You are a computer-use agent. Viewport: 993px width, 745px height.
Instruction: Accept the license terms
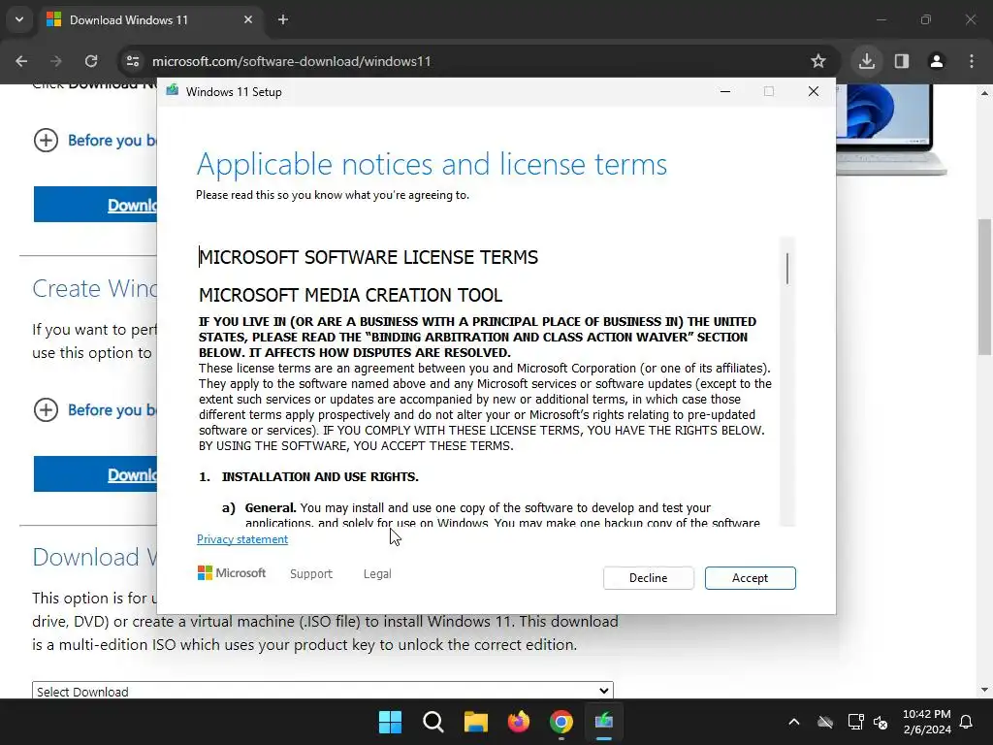(x=750, y=578)
